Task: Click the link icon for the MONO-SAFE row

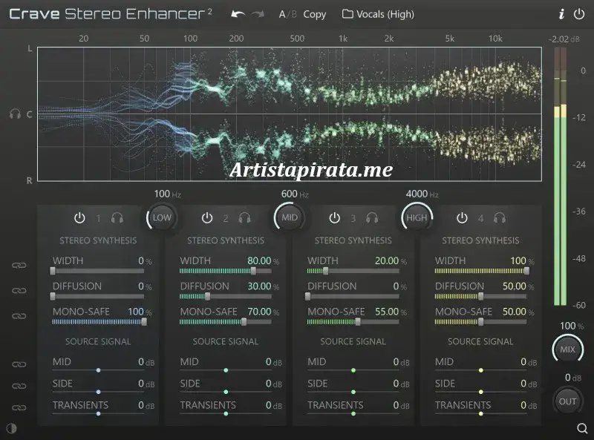Action: [x=19, y=316]
